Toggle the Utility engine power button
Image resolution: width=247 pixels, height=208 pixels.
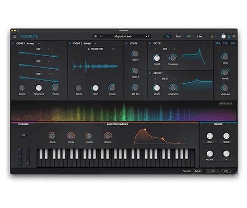click(x=127, y=44)
